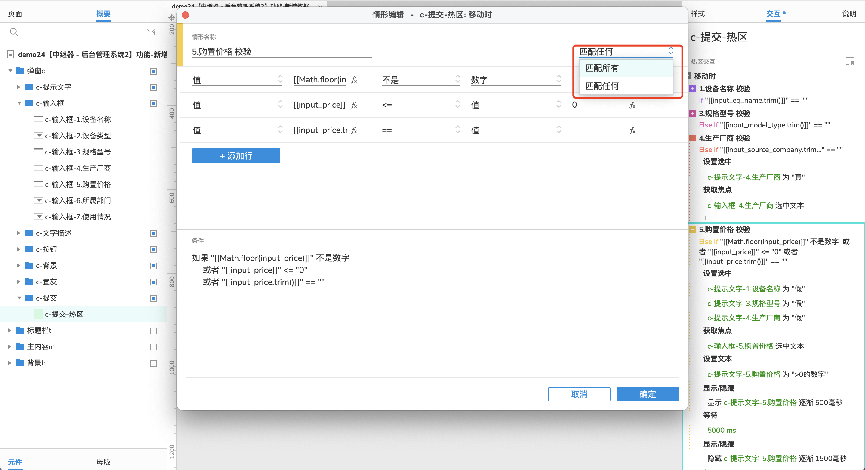This screenshot has height=470, width=865.
Task: Click the 主内容m folder icon
Action: (x=20, y=346)
